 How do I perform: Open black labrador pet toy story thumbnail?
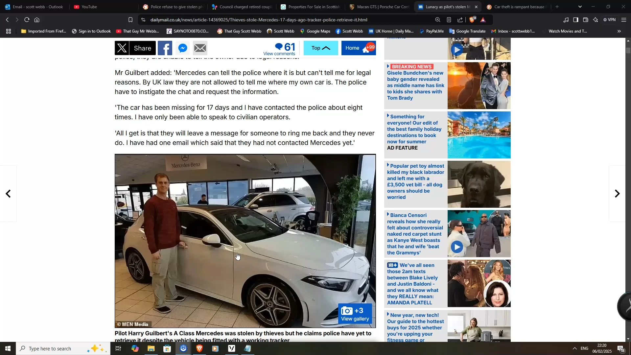pos(479,184)
